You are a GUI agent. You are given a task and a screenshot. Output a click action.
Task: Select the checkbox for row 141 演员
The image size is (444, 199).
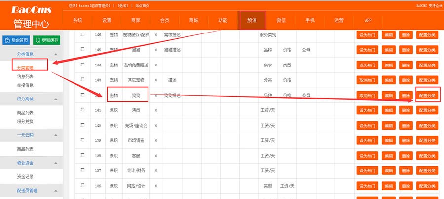82,110
